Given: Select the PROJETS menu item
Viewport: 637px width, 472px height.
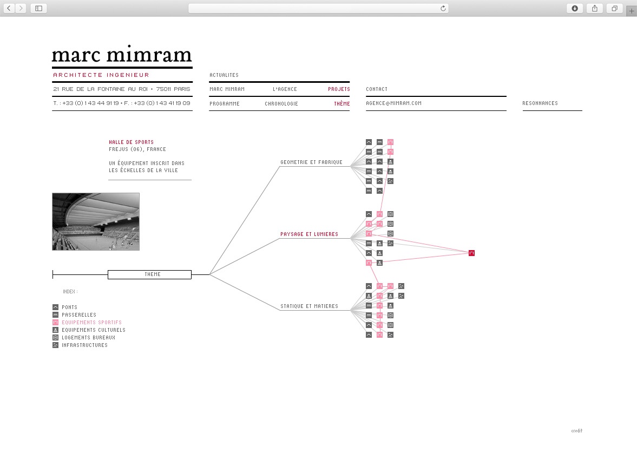Looking at the screenshot, I should tap(339, 89).
